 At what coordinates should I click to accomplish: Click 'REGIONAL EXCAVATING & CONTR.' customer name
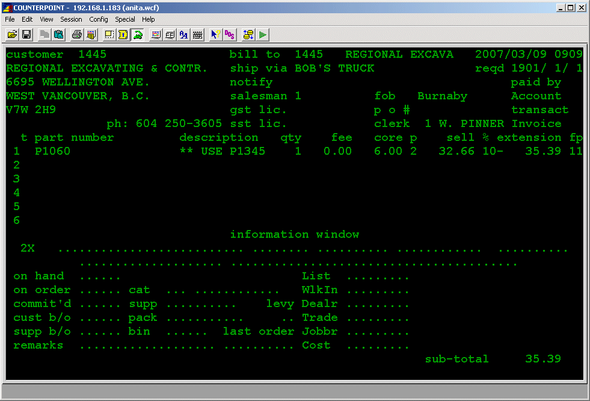pos(107,68)
